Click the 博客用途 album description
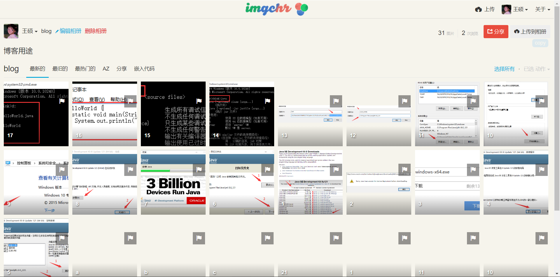The width and height of the screenshot is (560, 277). point(18,51)
